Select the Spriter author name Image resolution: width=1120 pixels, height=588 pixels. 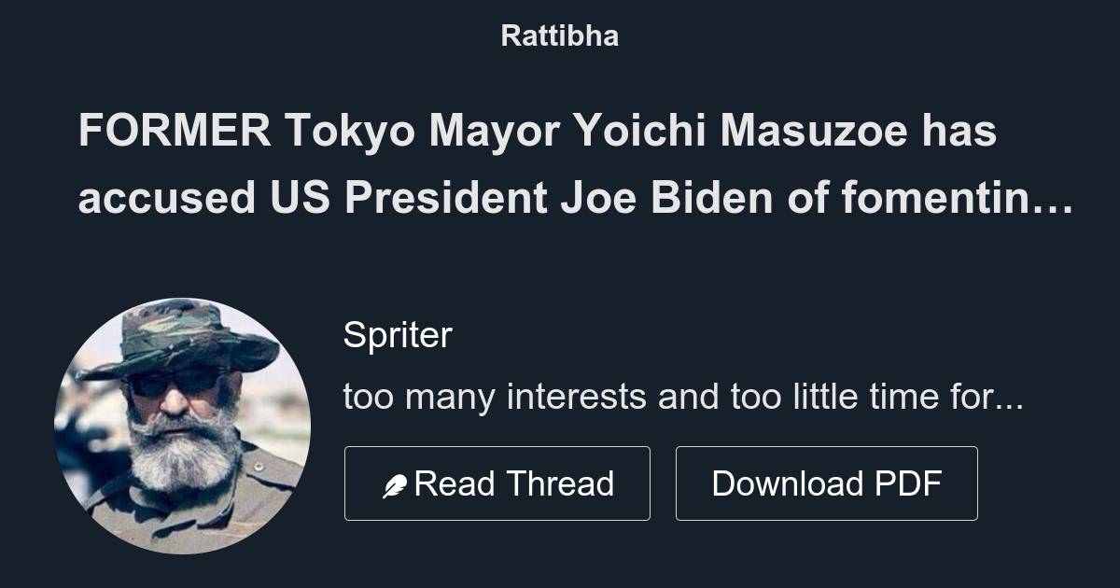point(398,335)
